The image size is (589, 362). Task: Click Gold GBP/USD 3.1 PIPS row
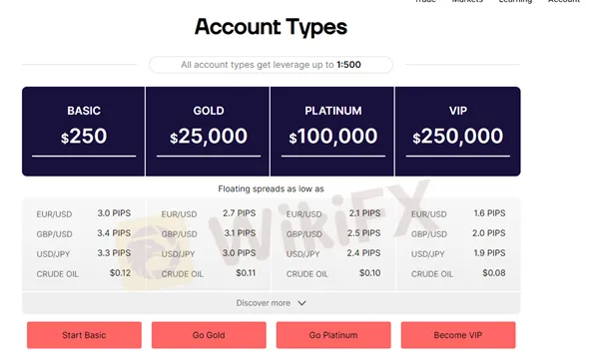209,233
